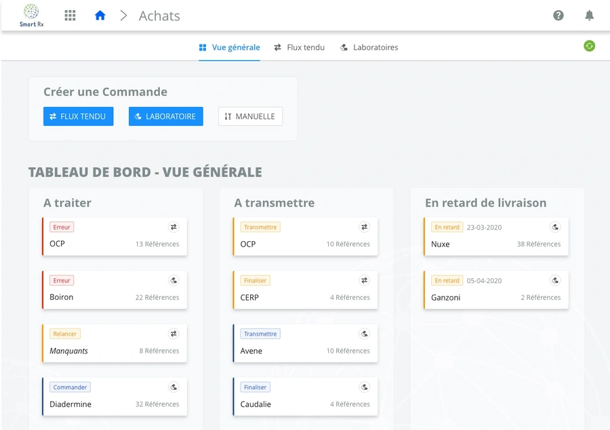Open the help question mark icon
This screenshot has width=610, height=430.
[558, 16]
